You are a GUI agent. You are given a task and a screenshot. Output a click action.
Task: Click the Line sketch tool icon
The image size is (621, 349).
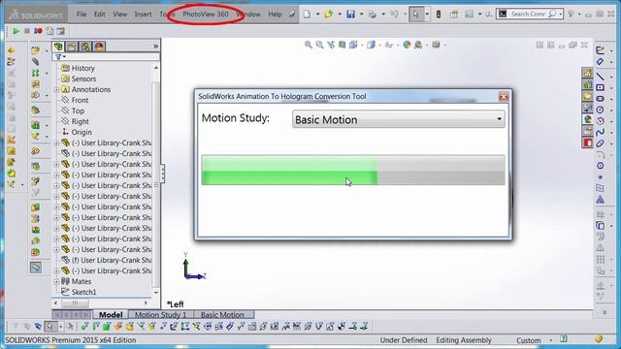coord(601,77)
